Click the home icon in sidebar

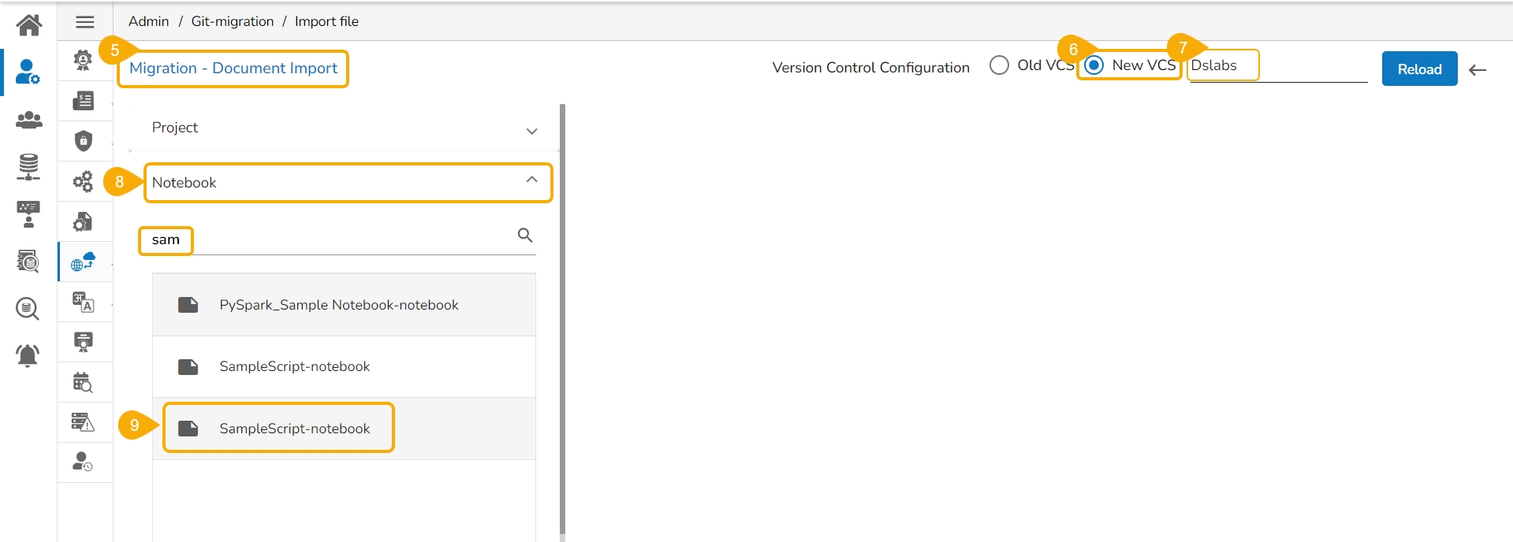pos(29,25)
